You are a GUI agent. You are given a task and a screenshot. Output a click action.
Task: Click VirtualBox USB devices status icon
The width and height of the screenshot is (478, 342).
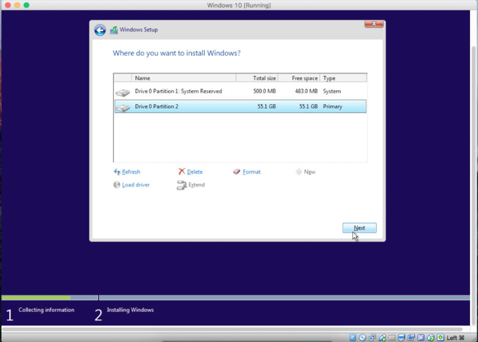382,337
